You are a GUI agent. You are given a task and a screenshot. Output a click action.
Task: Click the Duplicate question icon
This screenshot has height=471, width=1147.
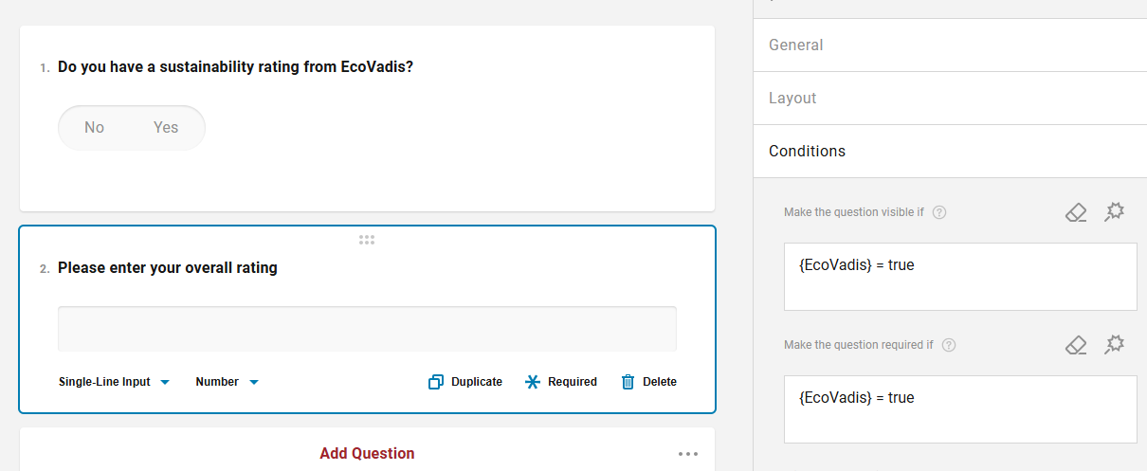pyautogui.click(x=436, y=382)
